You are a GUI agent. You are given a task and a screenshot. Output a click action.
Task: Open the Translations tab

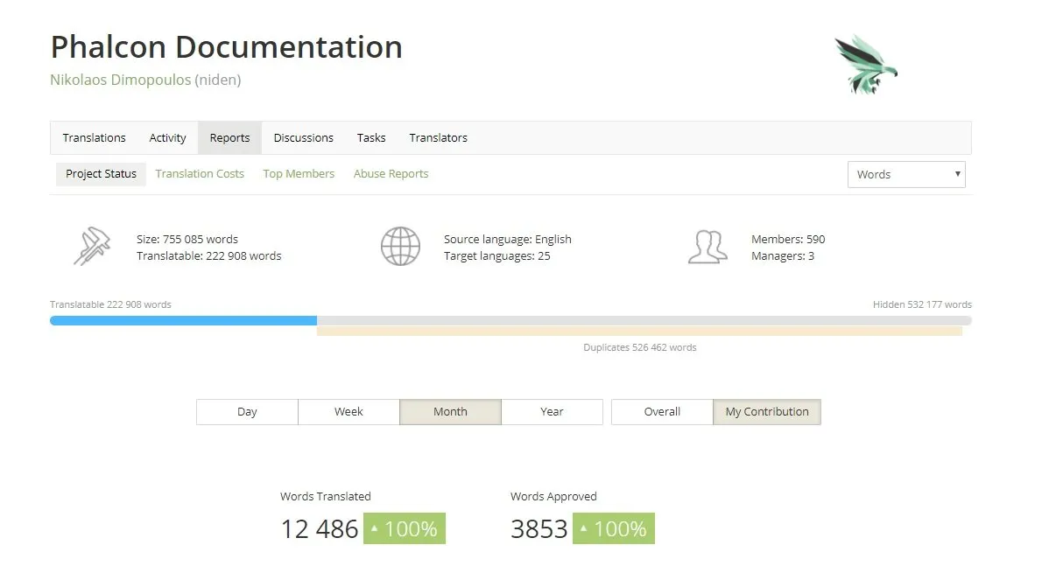95,137
